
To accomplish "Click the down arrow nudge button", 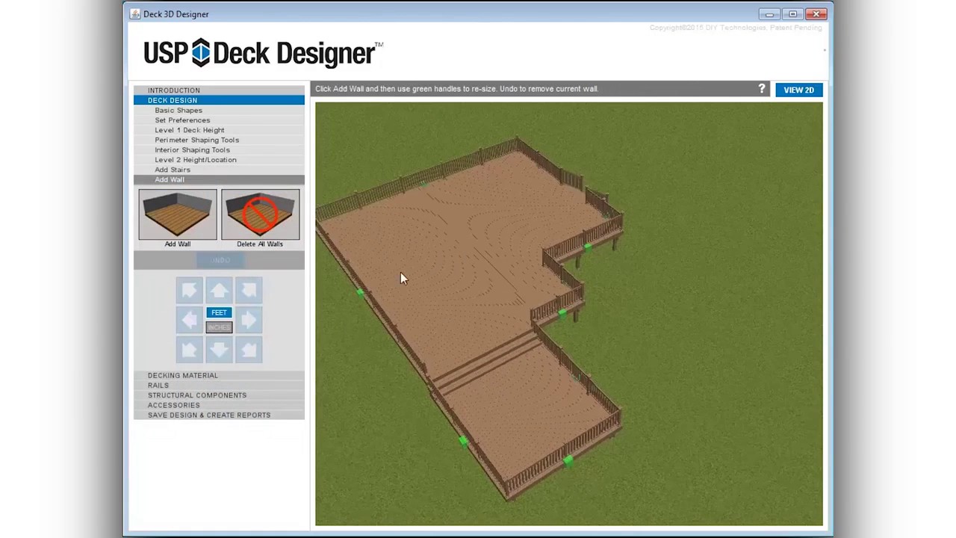I will 219,349.
